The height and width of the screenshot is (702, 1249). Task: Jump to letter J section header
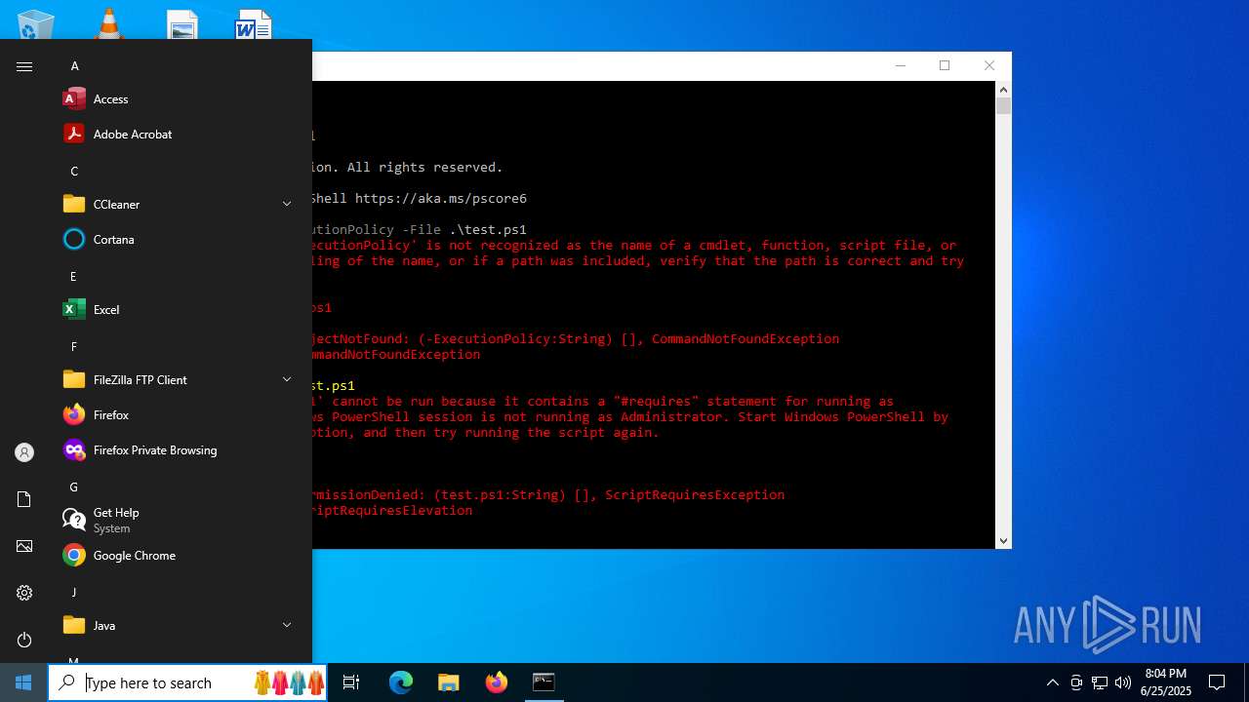pyautogui.click(x=74, y=593)
